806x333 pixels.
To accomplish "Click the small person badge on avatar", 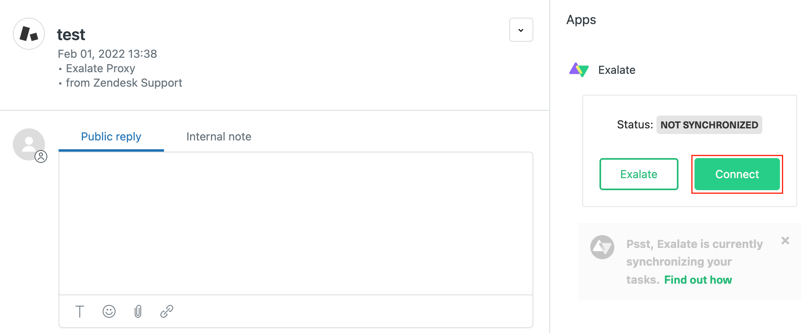I will 41,156.
